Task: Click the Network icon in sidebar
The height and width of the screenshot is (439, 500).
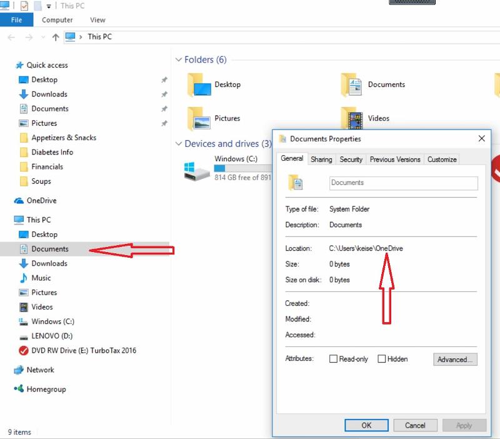Action: pos(19,370)
